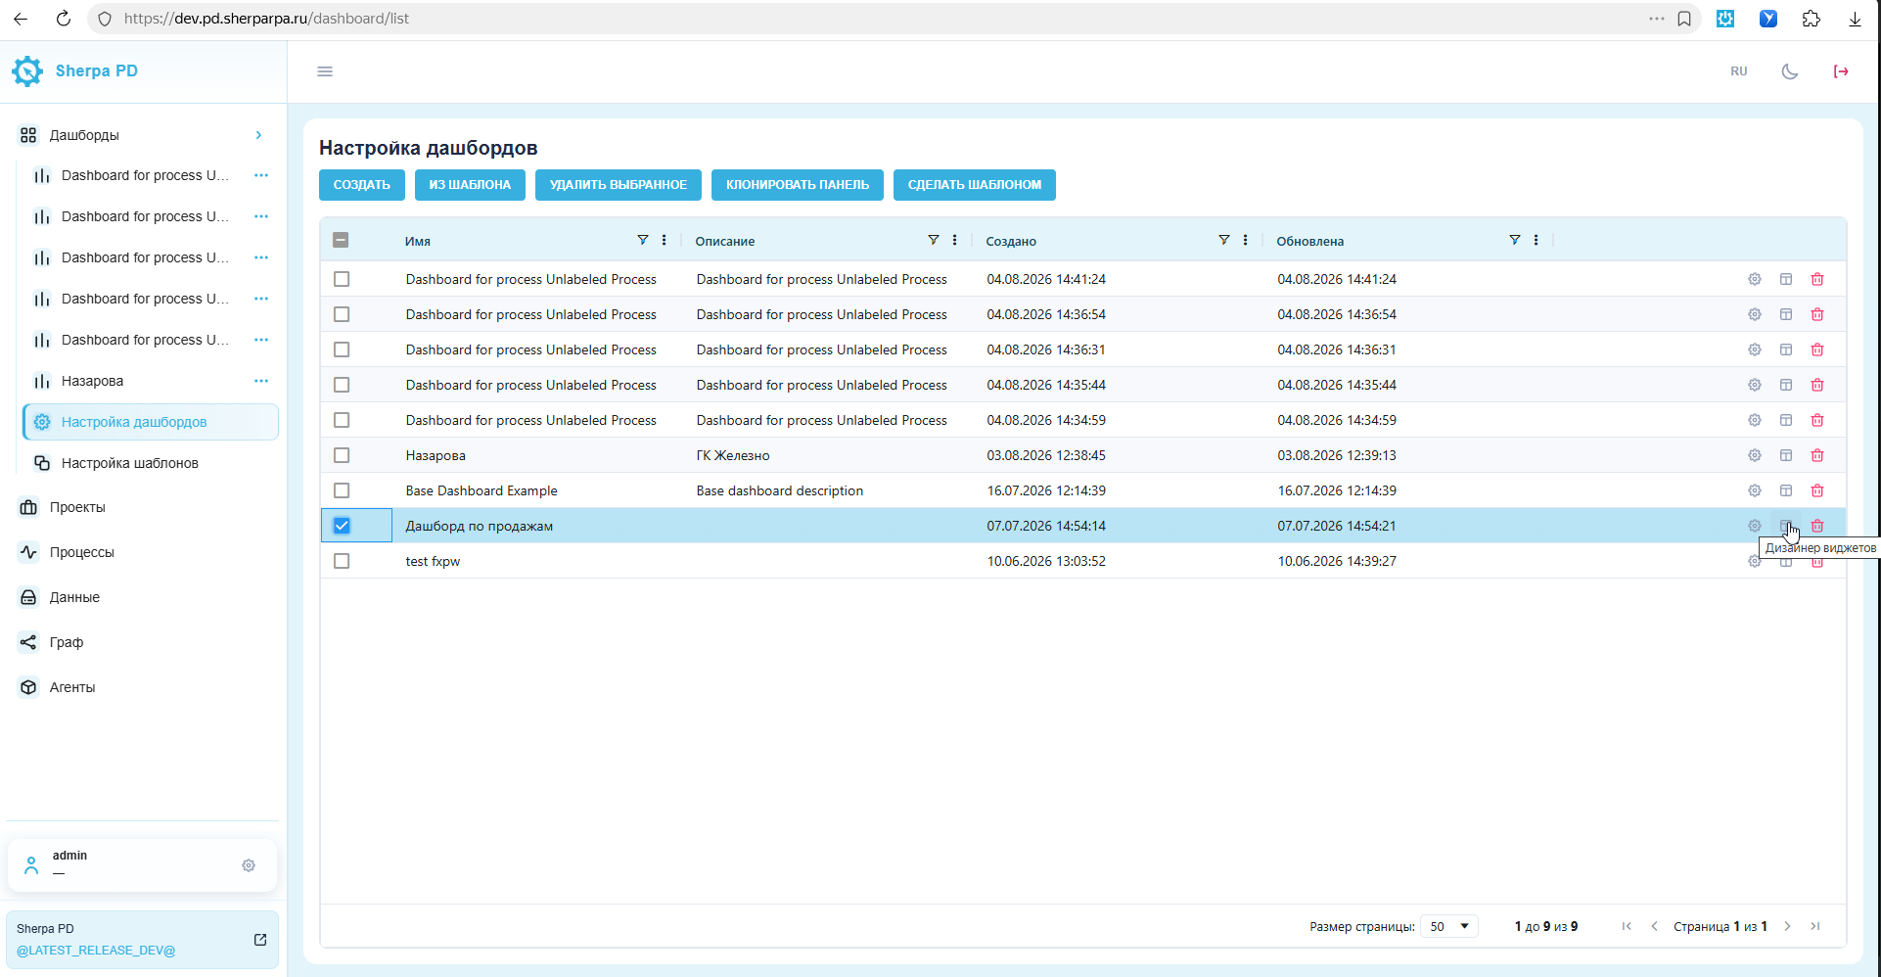
Task: Open widget designer for test fxpw row
Action: tap(1786, 562)
